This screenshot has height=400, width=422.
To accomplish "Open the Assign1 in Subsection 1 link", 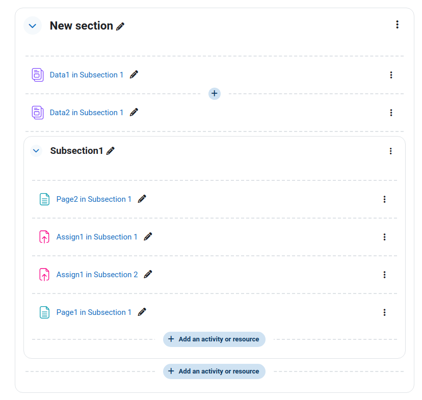I will (x=97, y=237).
